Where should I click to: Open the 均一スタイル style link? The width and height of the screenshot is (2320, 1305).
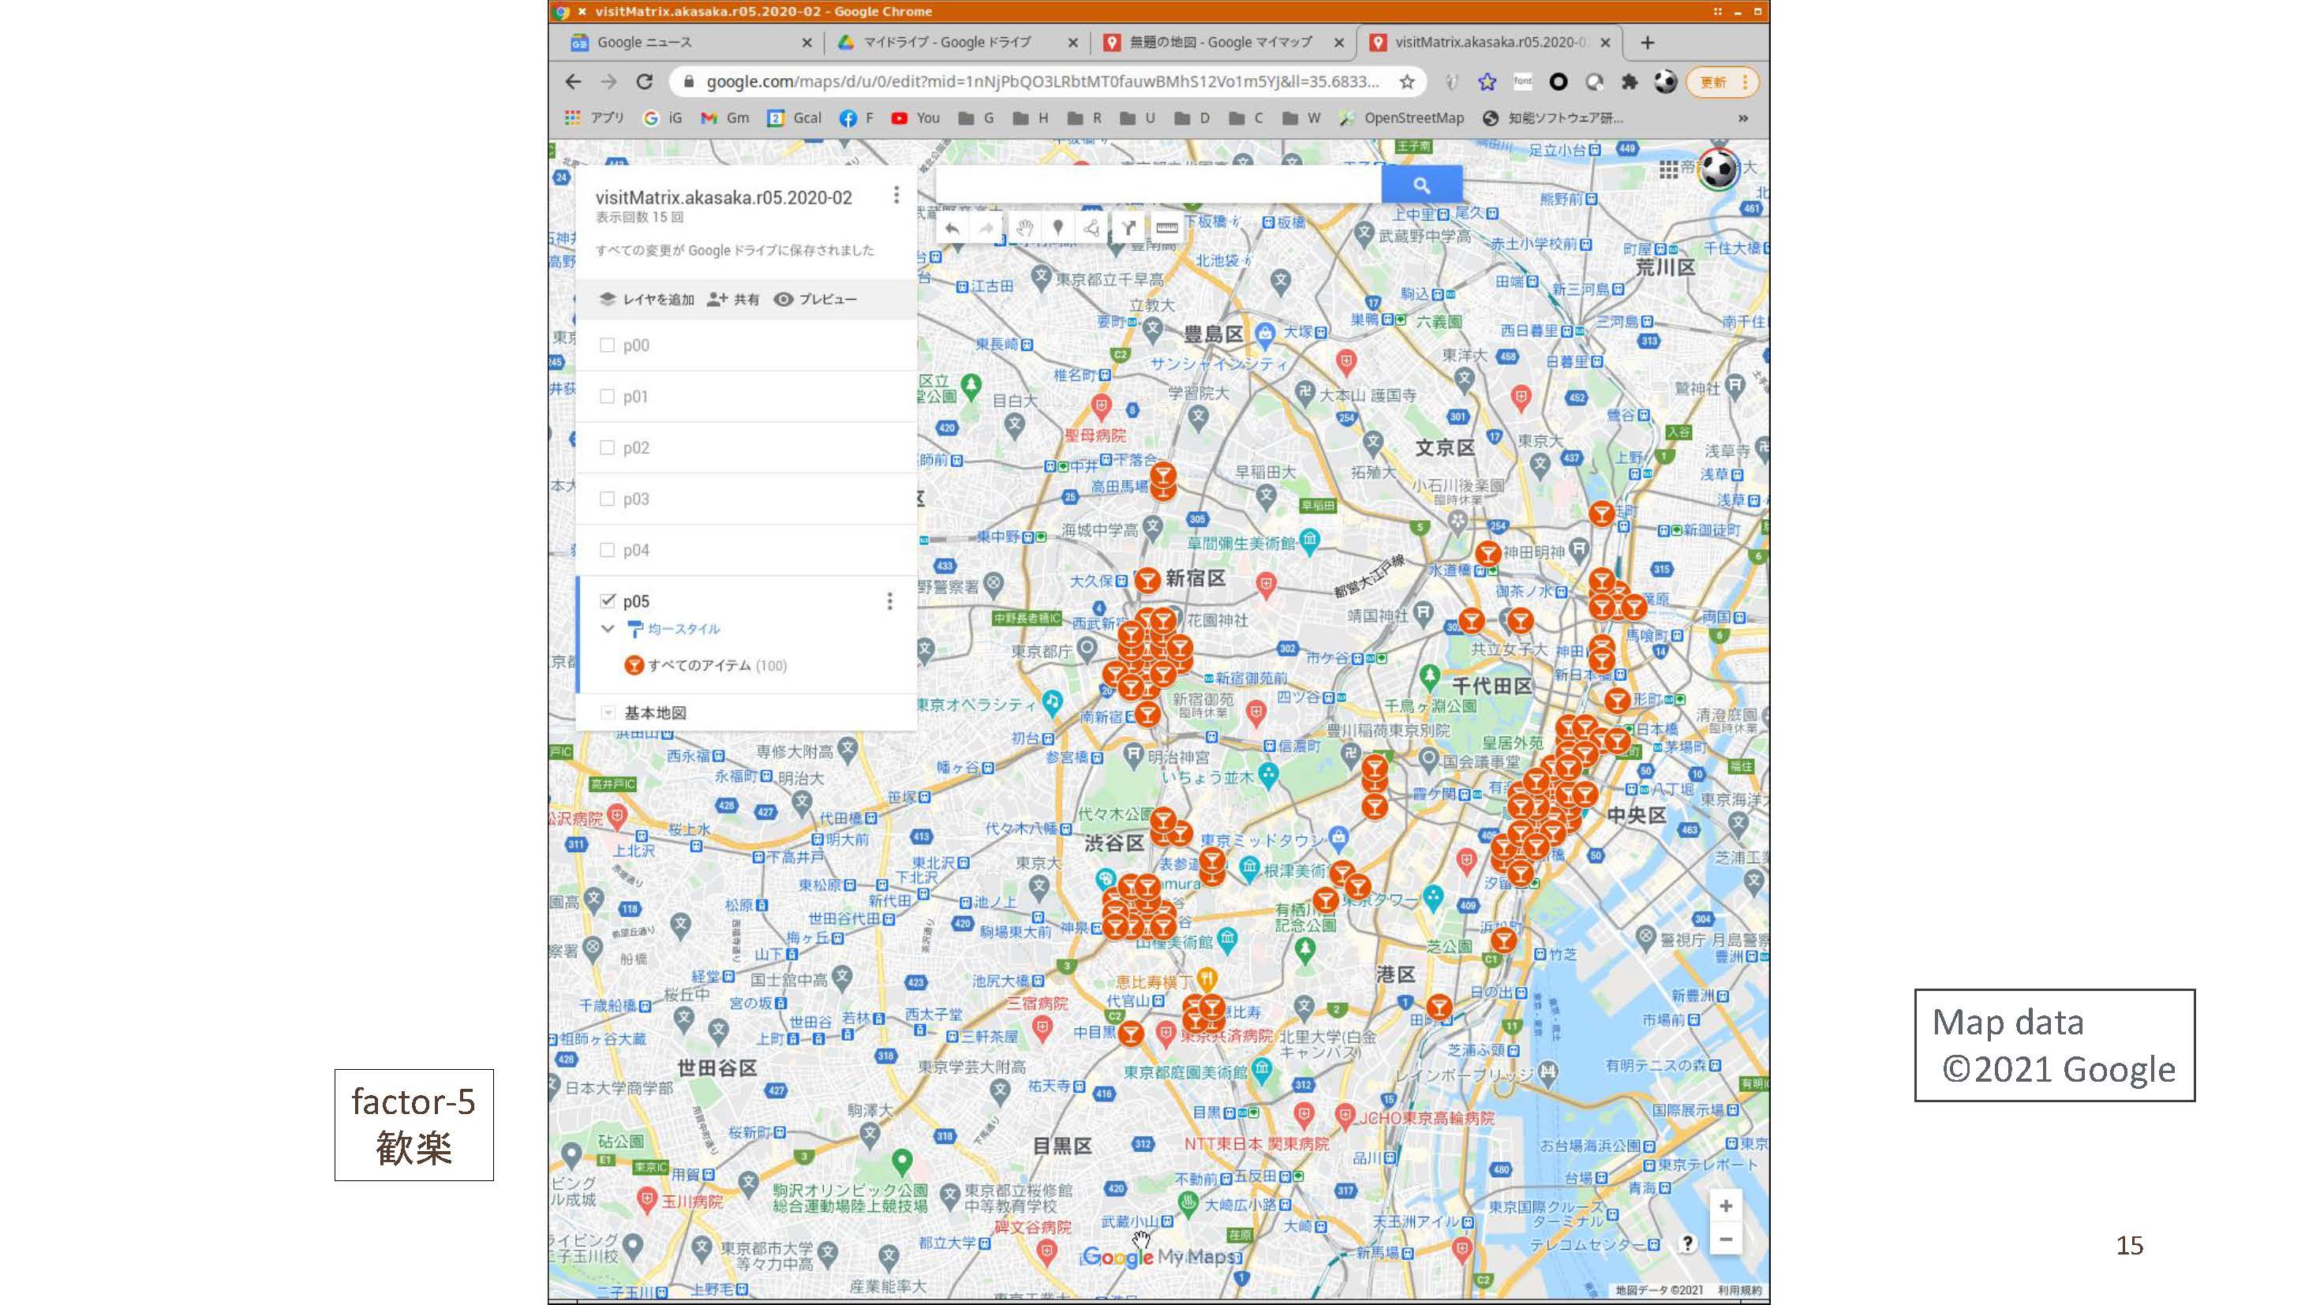(683, 629)
